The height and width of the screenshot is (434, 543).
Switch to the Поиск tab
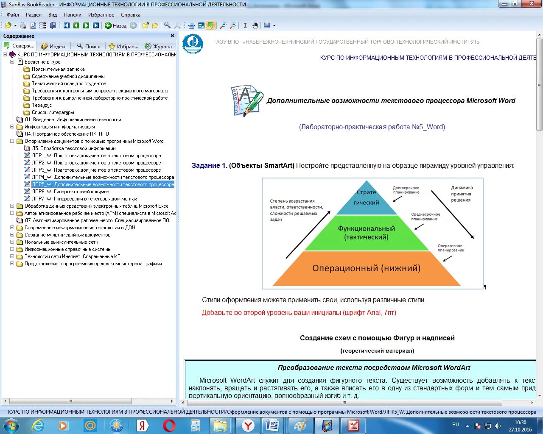point(88,46)
